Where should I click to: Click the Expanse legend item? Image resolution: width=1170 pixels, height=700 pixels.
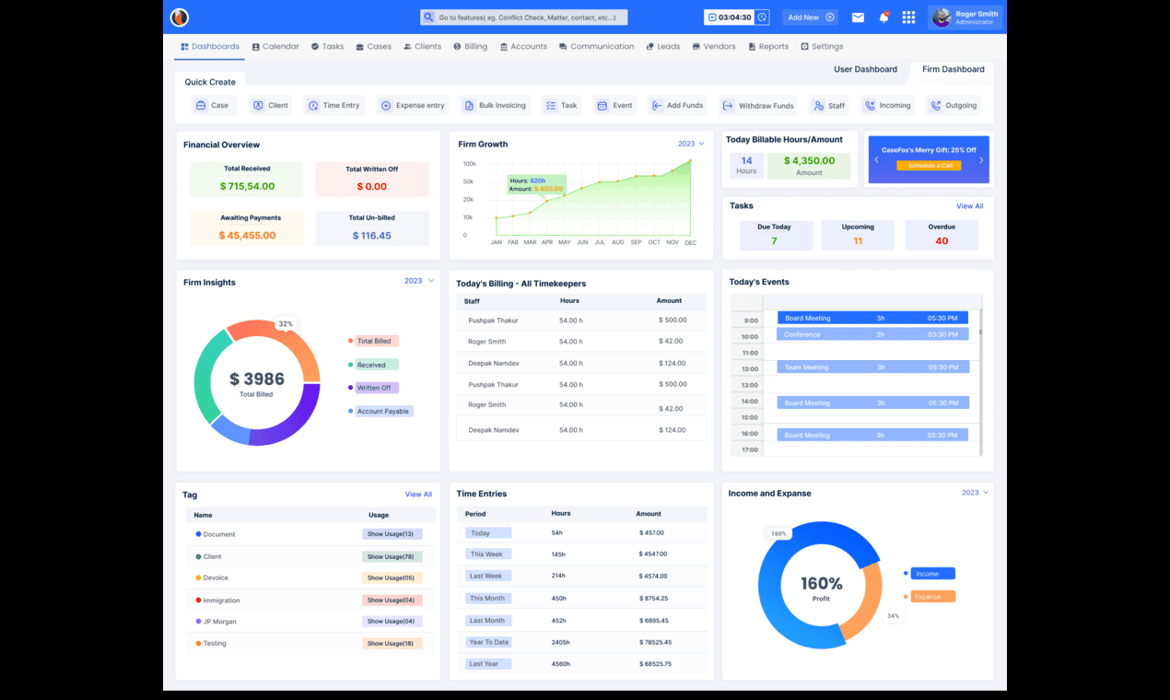pos(930,596)
